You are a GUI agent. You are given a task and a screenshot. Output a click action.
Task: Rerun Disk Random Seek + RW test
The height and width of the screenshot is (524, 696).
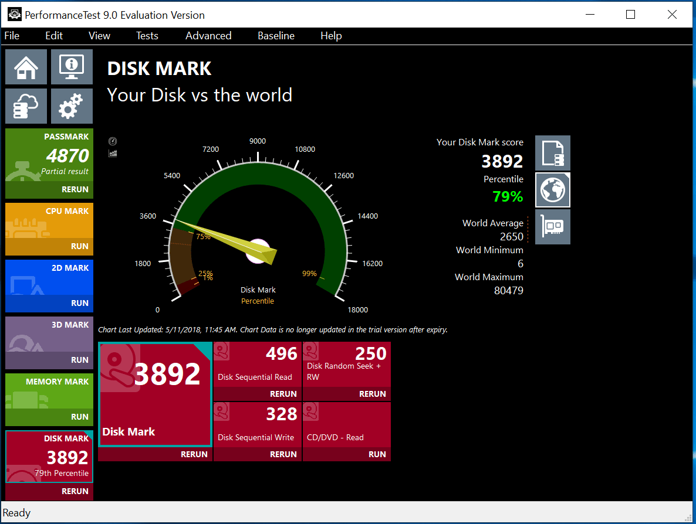372,394
